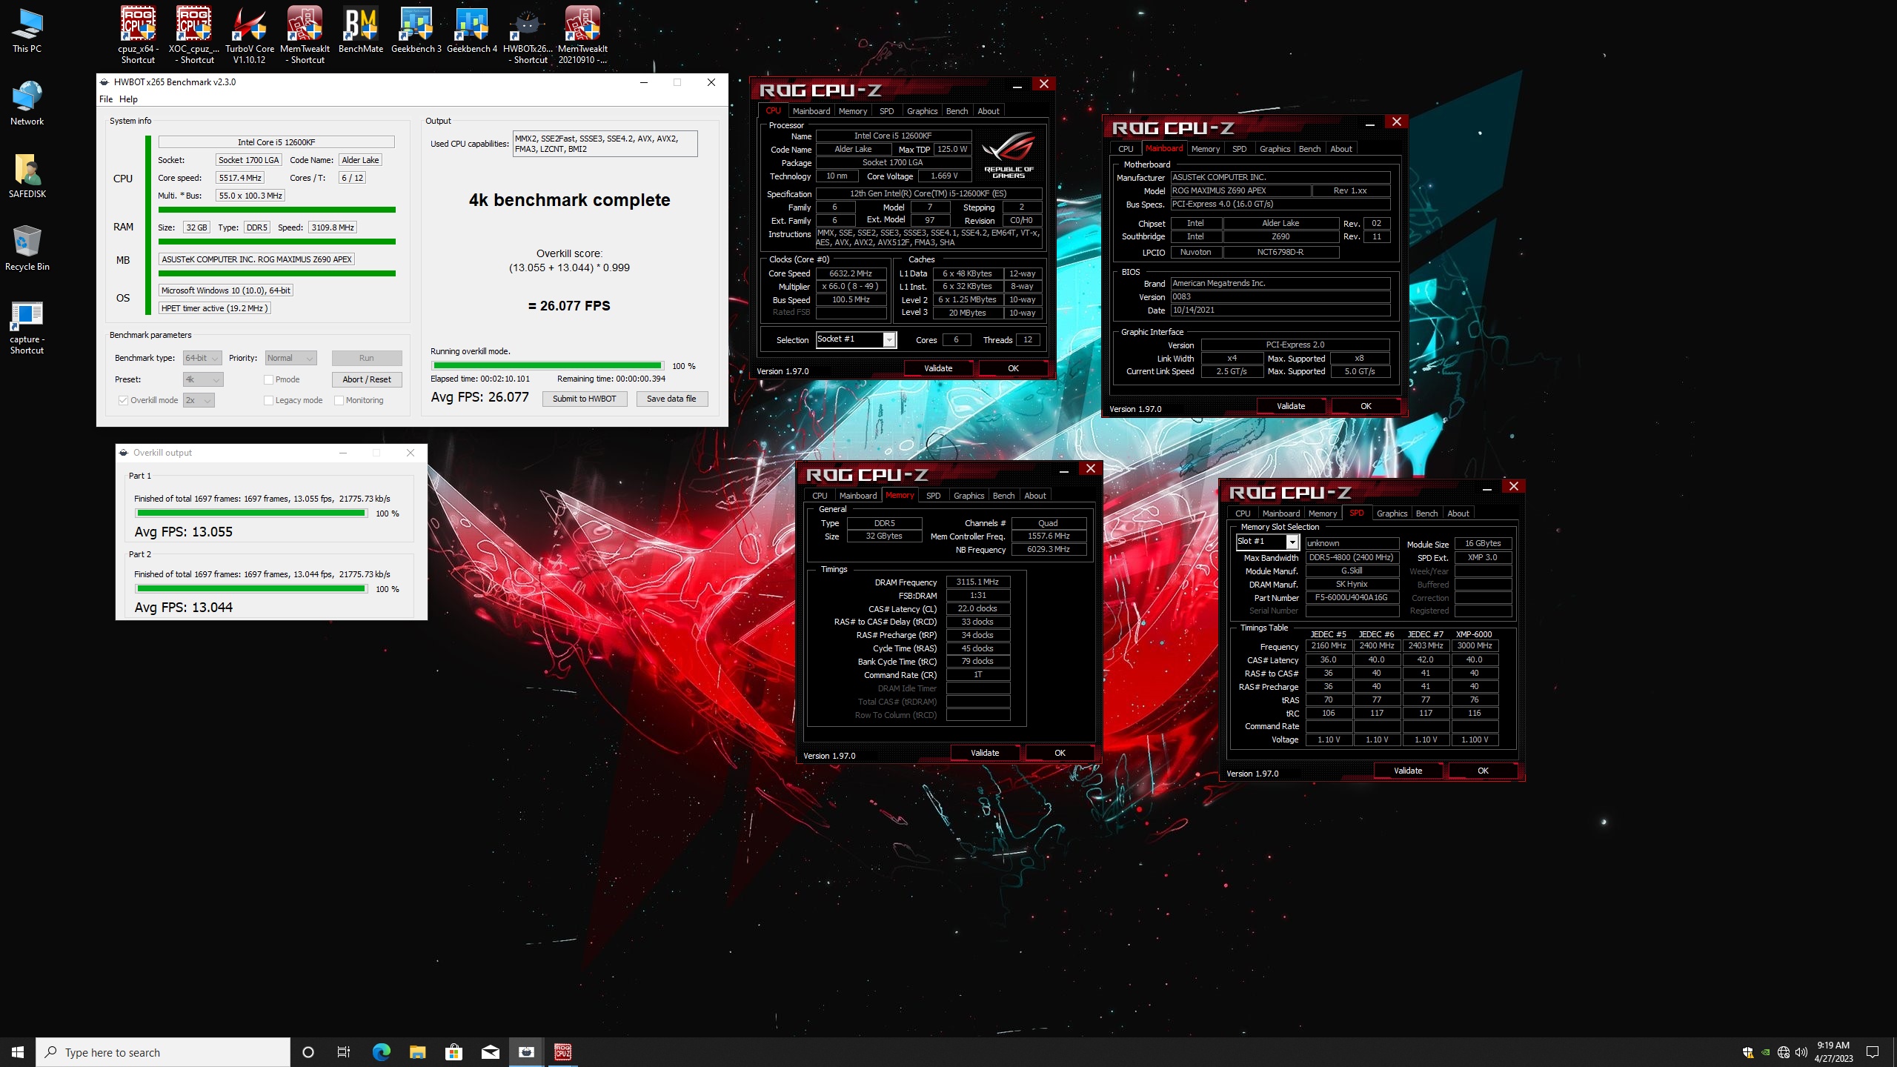The image size is (1897, 1067).
Task: Switch to Bench tab in CPU tab window
Action: [957, 111]
